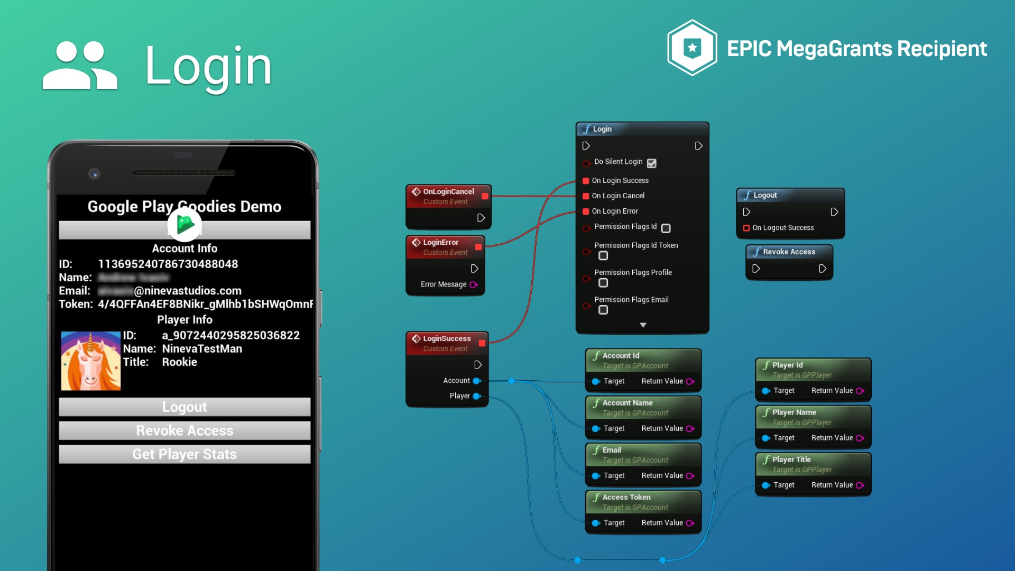Select Email function node target pin
The width and height of the screenshot is (1015, 571).
coord(597,475)
